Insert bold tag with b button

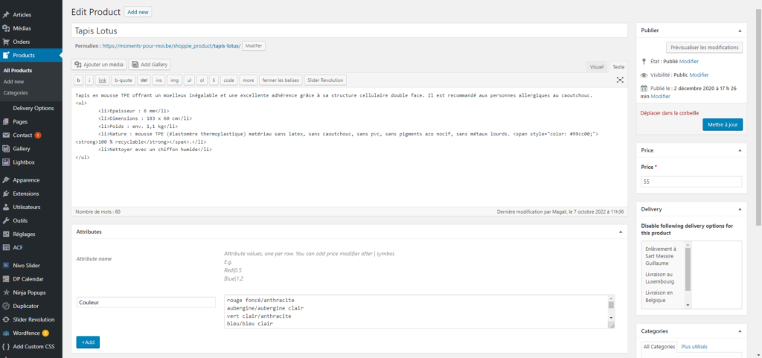coord(79,80)
